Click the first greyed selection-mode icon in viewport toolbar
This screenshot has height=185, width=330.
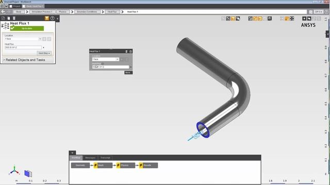[223, 18]
